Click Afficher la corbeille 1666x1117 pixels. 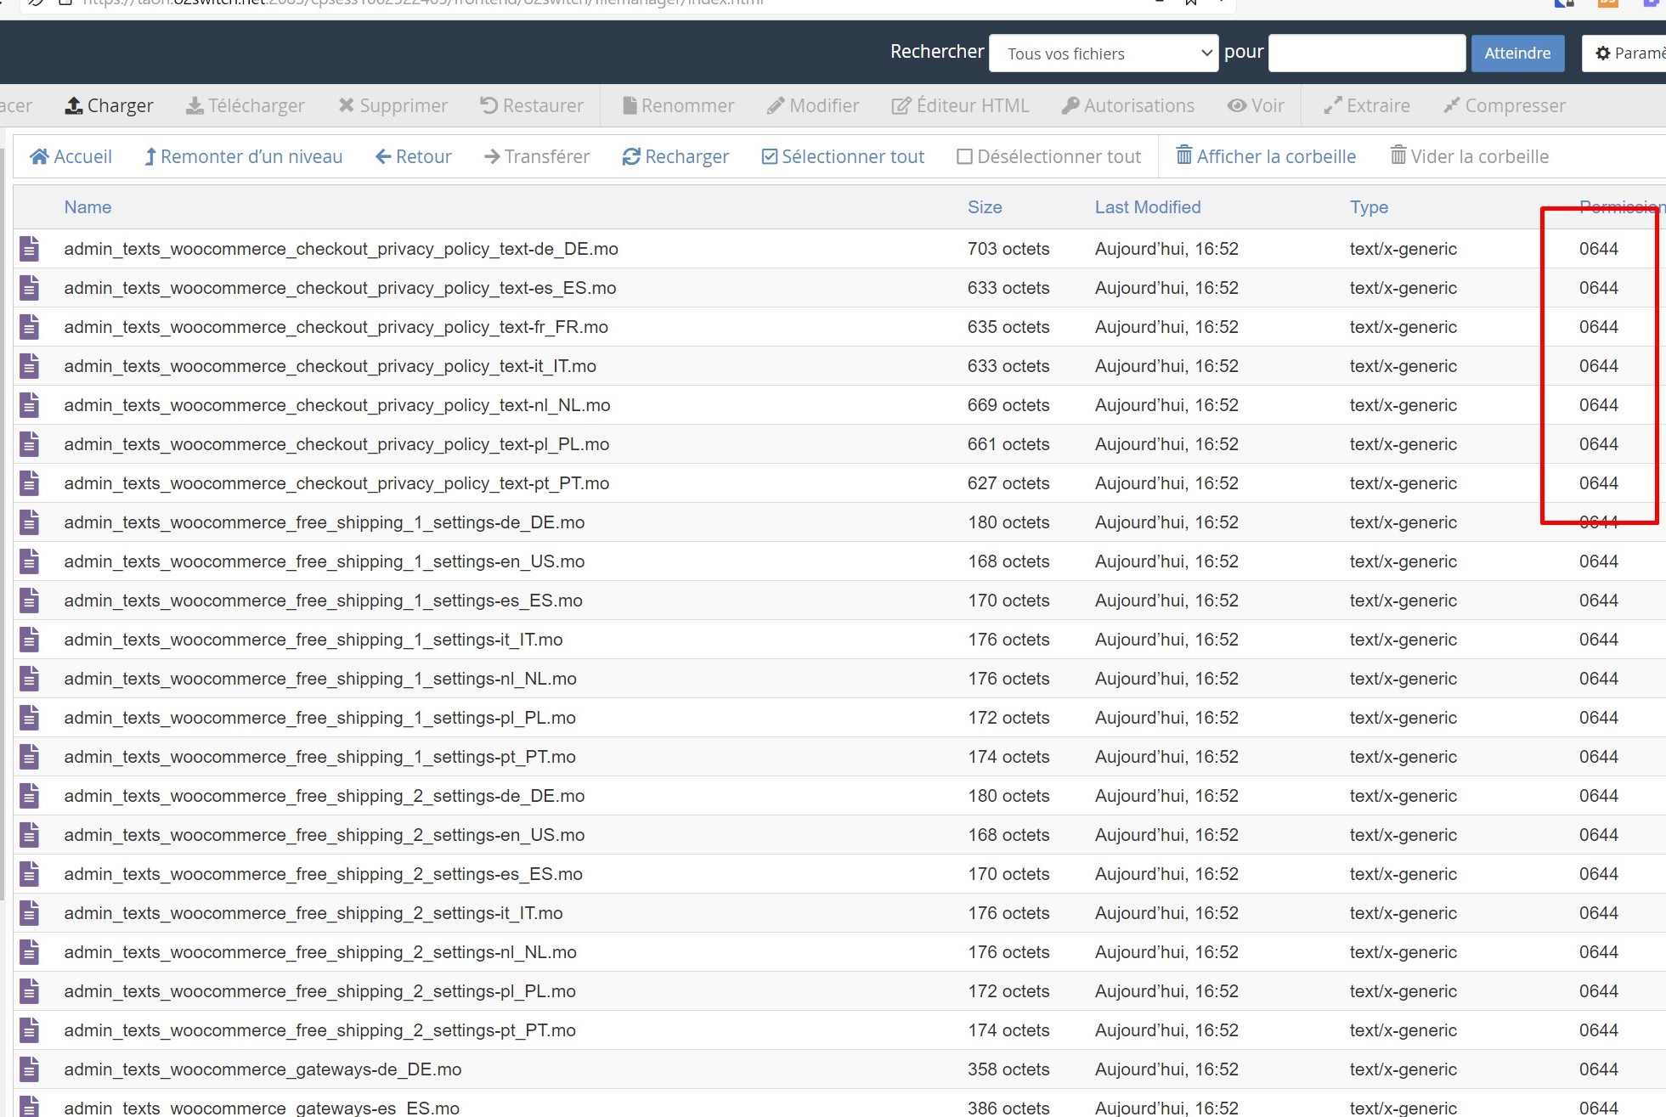pos(1266,156)
